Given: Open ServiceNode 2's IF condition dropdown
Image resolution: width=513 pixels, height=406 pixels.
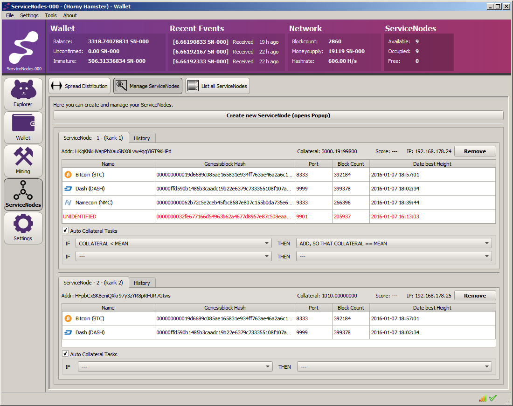Looking at the screenshot, I should pyautogui.click(x=175, y=367).
